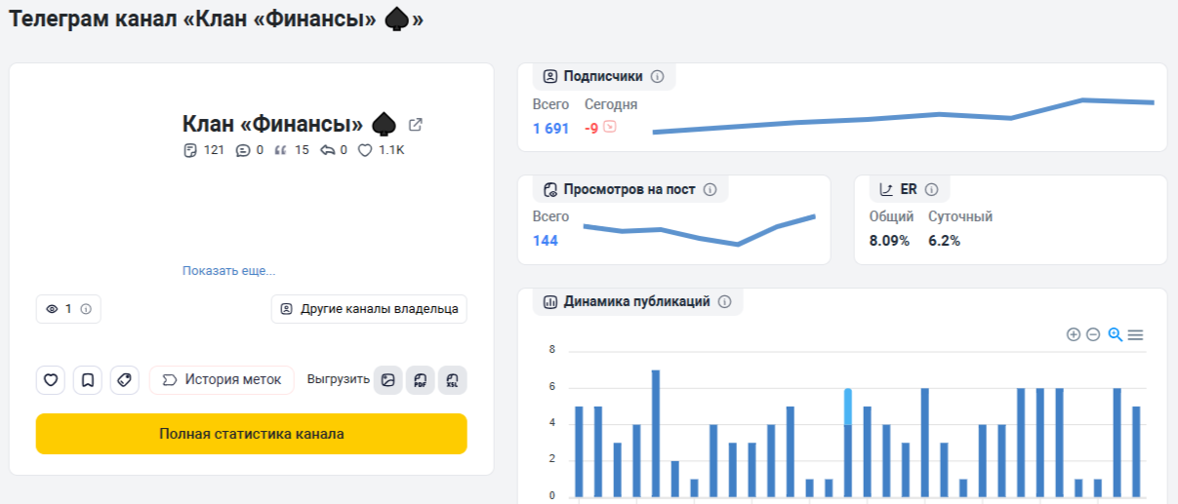Export channel as image
The height and width of the screenshot is (504, 1178).
(x=388, y=380)
